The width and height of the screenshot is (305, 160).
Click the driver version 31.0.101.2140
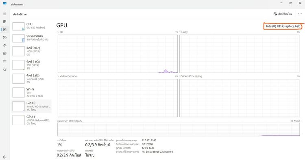pos(149,140)
